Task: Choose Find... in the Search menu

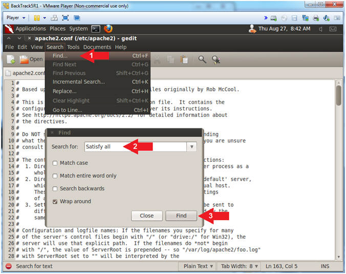Action: (x=98, y=56)
